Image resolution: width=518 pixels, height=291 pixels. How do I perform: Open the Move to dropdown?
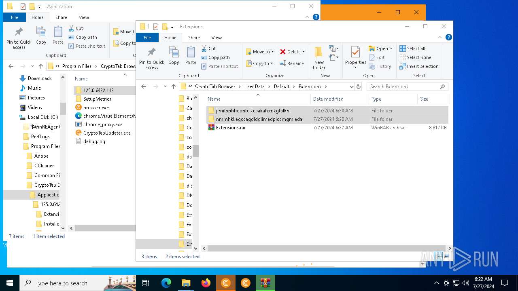260,52
